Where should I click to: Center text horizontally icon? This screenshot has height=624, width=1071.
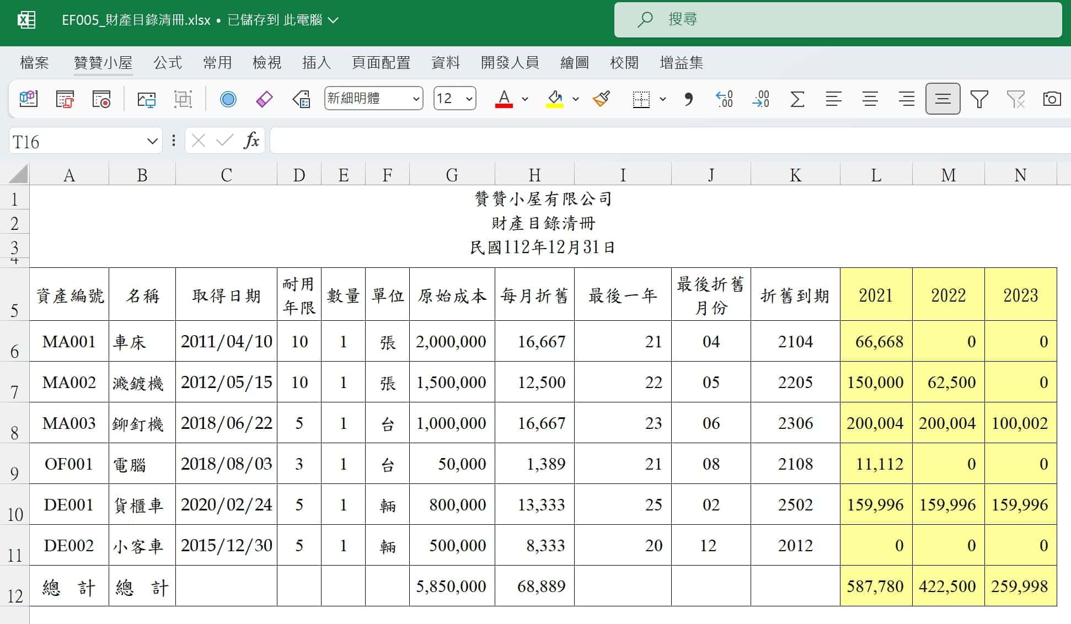(870, 99)
